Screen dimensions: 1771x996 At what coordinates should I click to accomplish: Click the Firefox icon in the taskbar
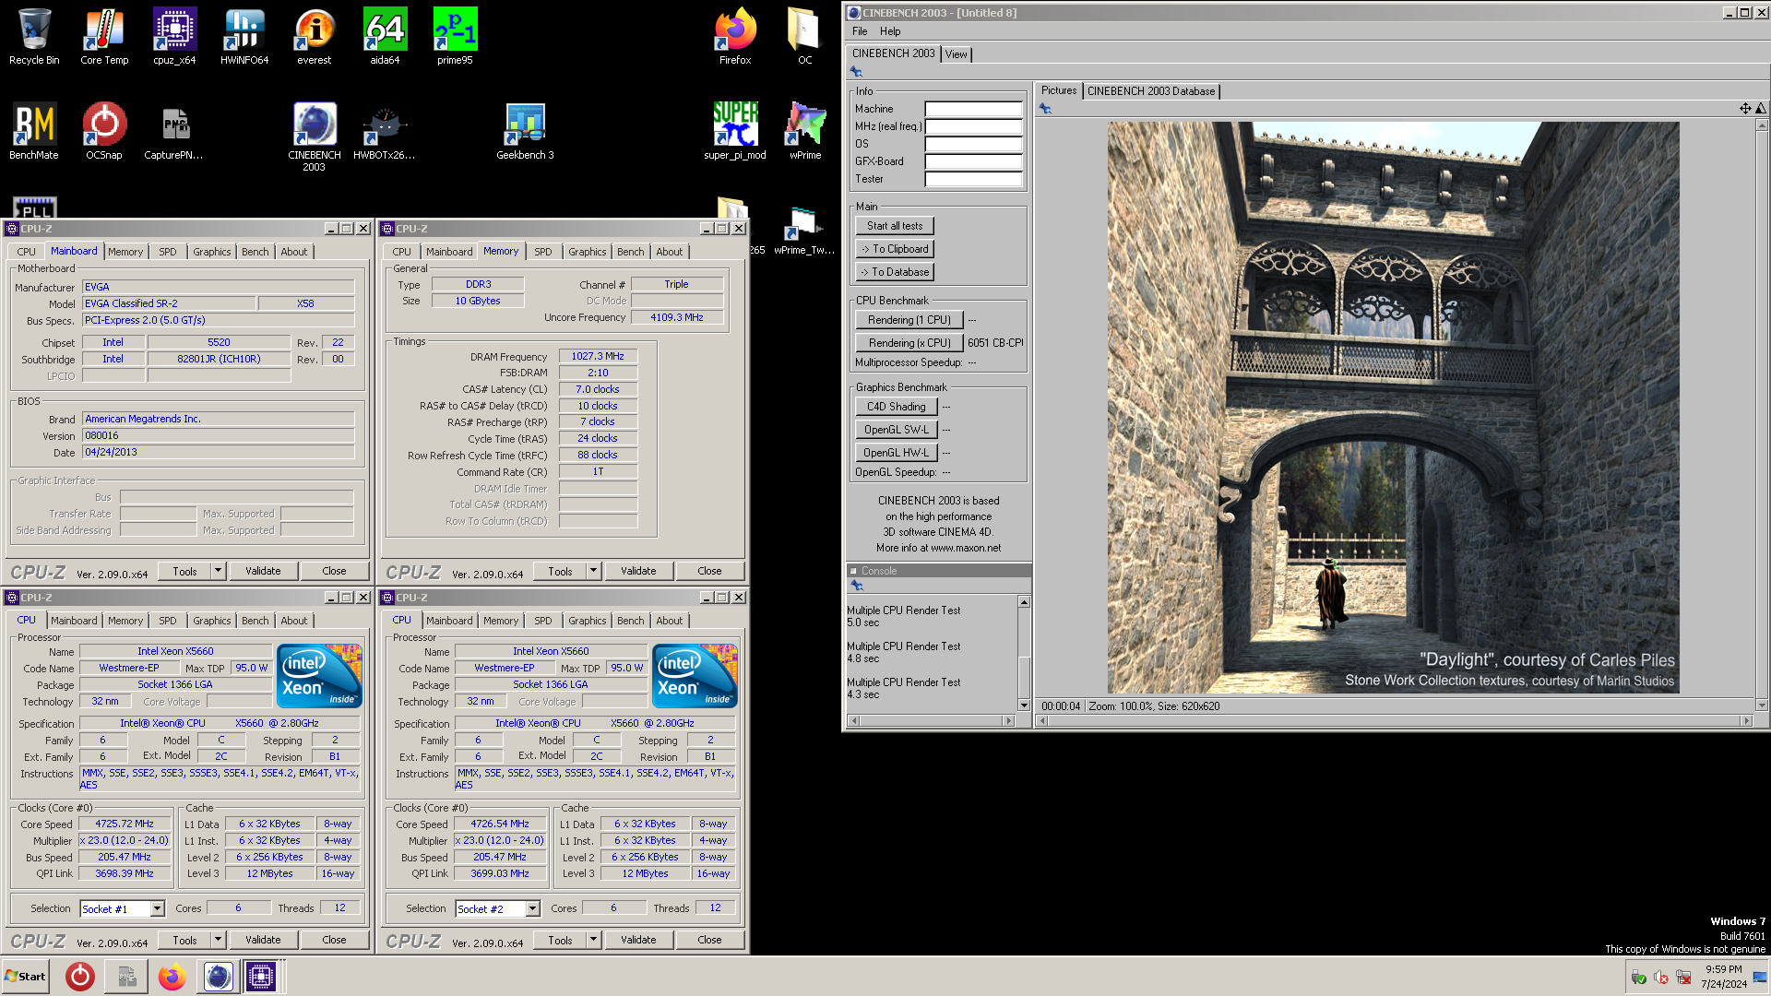coord(172,977)
